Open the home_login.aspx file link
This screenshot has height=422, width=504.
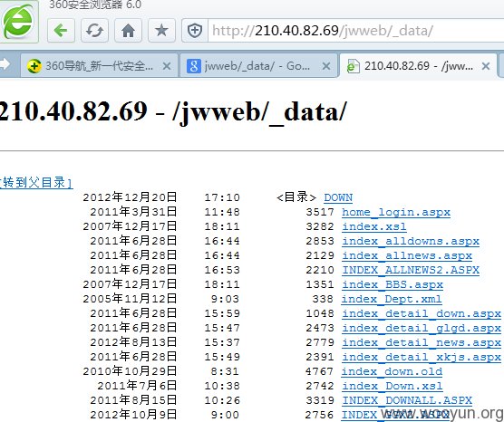click(x=396, y=212)
